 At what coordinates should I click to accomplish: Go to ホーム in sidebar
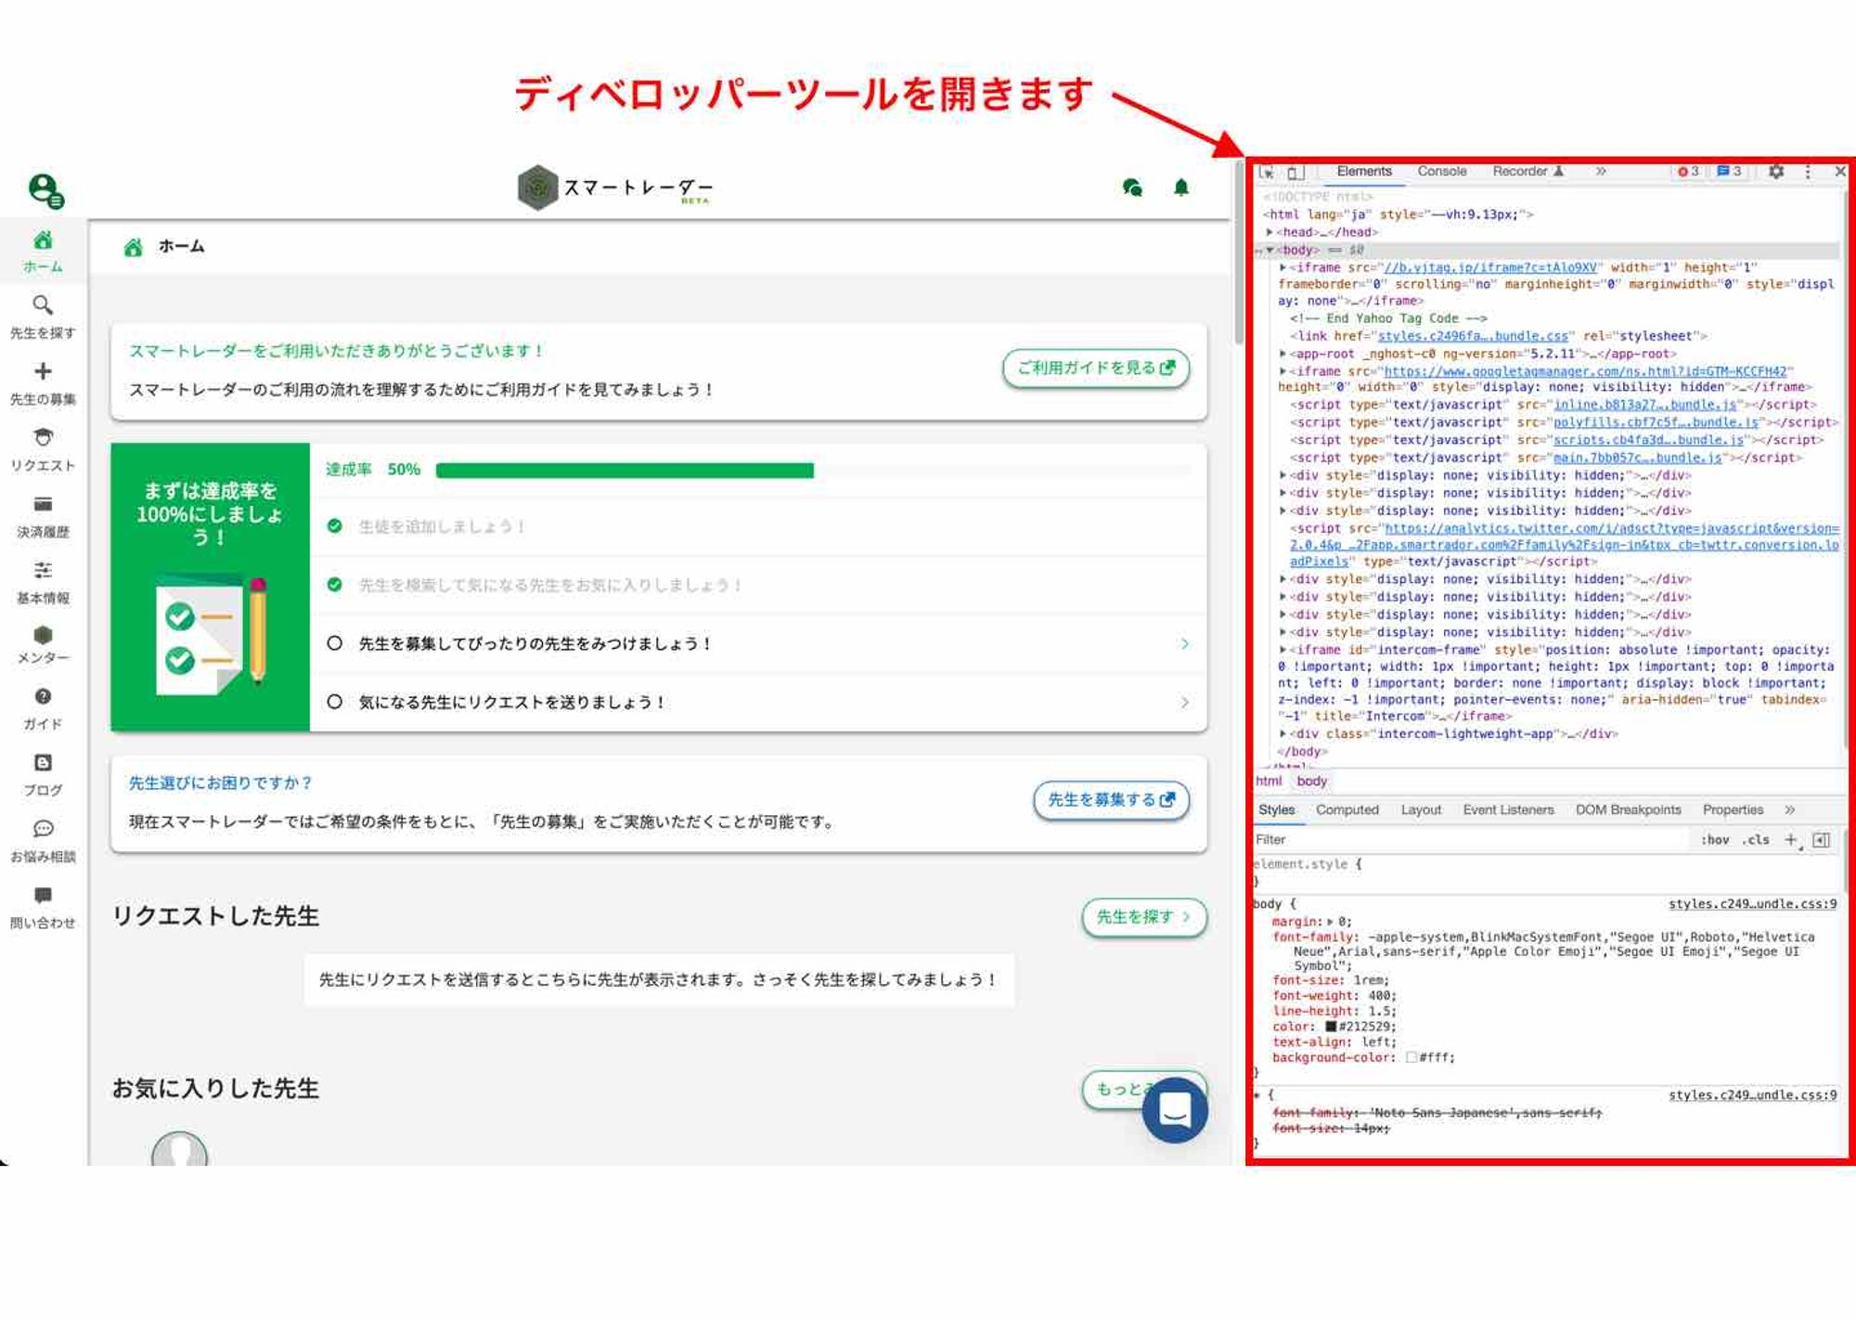pos(43,252)
